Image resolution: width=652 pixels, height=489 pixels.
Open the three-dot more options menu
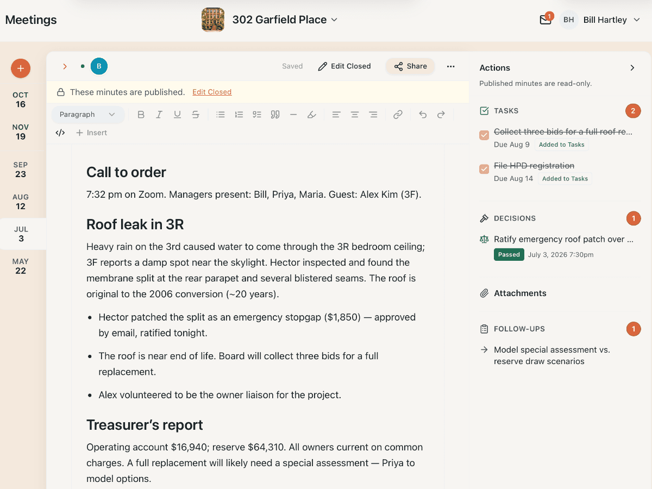450,66
